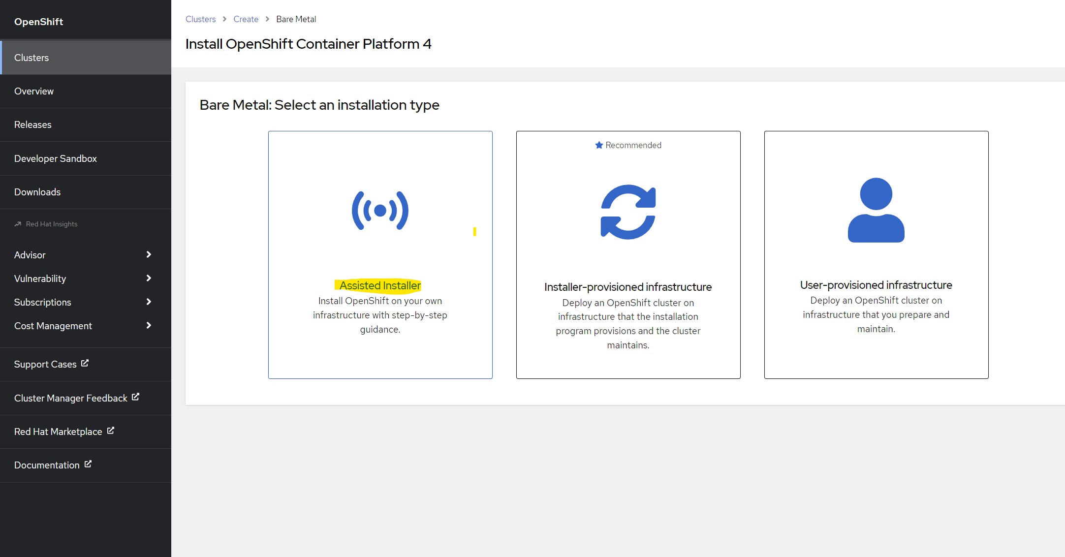Image resolution: width=1065 pixels, height=557 pixels.
Task: Click the User-provisioned description paragraph
Action: [x=876, y=314]
